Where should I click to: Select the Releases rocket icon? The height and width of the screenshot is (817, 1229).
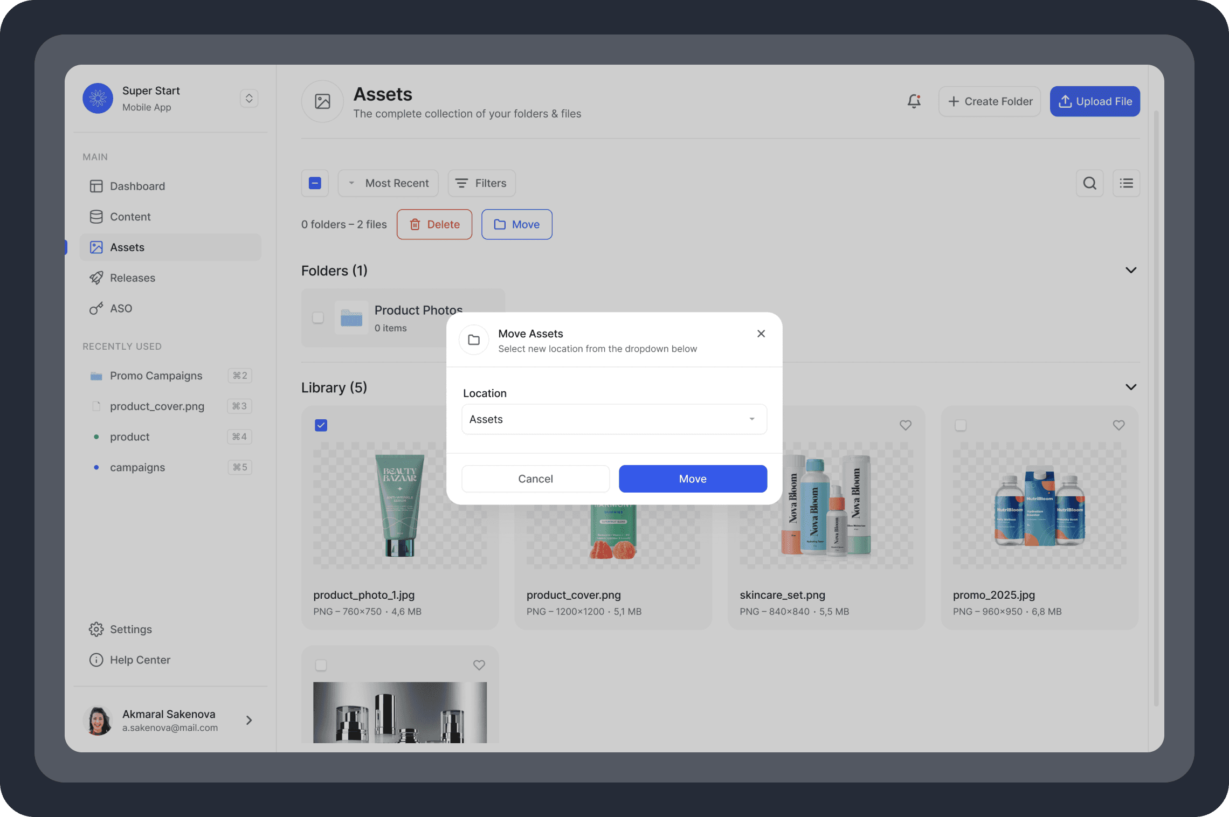point(96,278)
